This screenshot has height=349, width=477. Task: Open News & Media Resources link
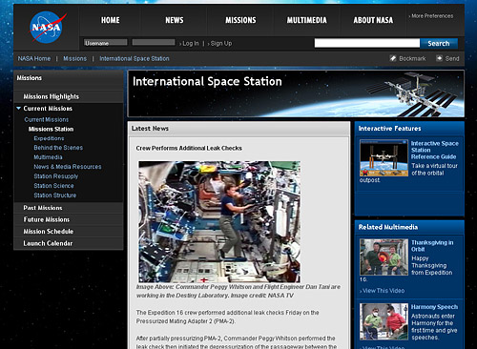coord(68,167)
